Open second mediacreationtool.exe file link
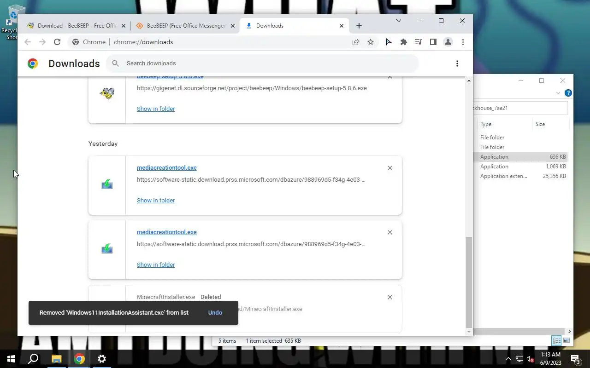Screen dimensions: 590x368 point(167,232)
